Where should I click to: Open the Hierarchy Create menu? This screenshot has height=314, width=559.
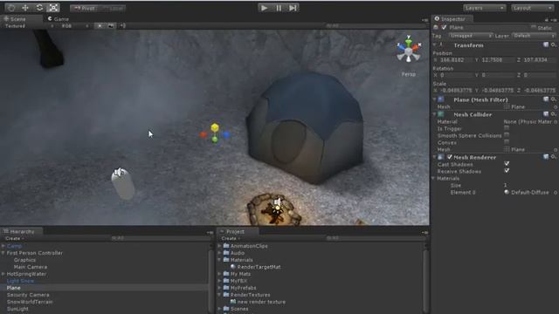[14, 238]
